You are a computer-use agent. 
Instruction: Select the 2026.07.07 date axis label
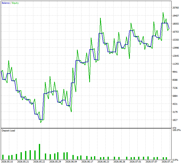tap(151, 162)
